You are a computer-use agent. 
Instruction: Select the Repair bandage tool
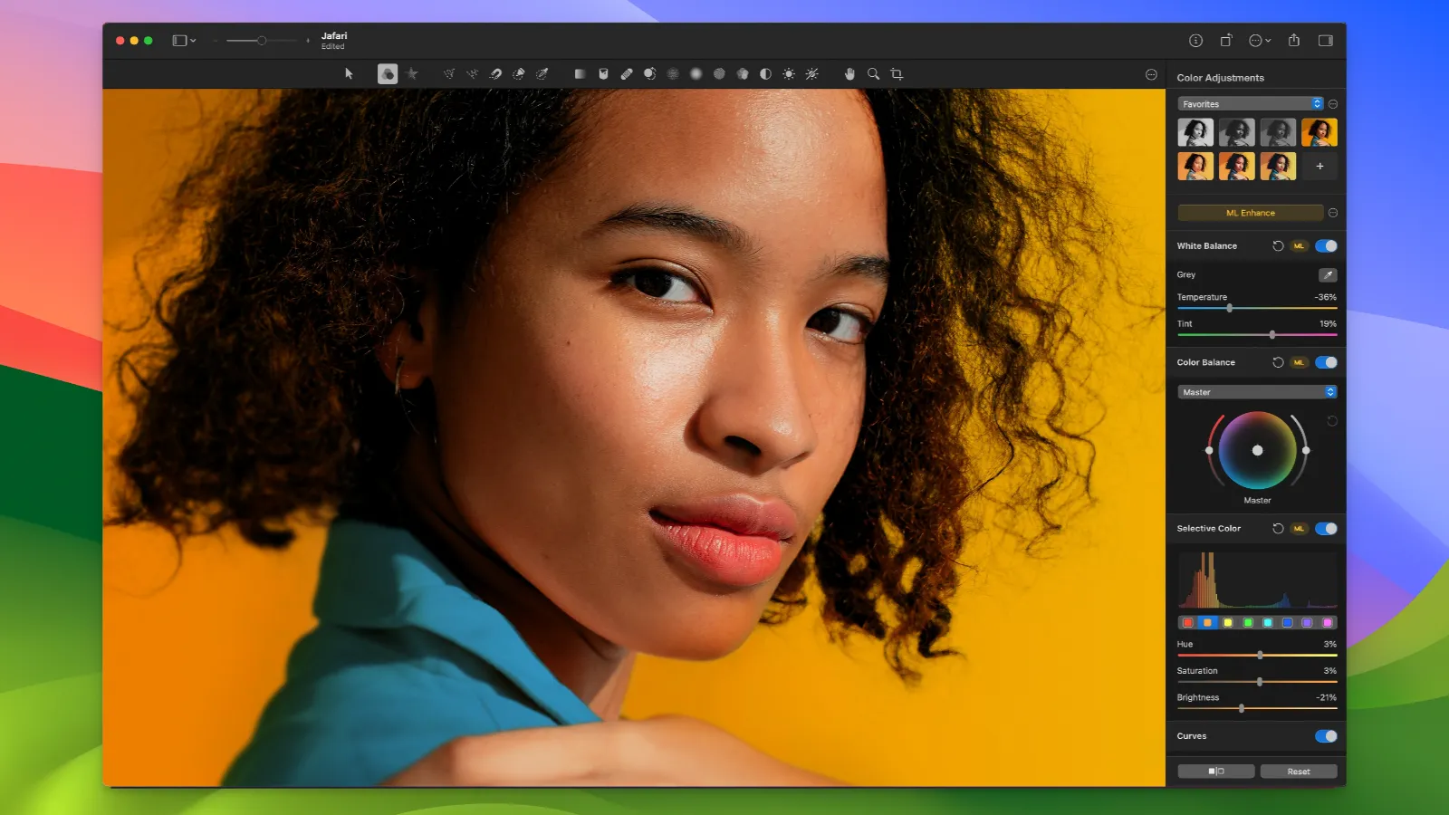point(626,73)
